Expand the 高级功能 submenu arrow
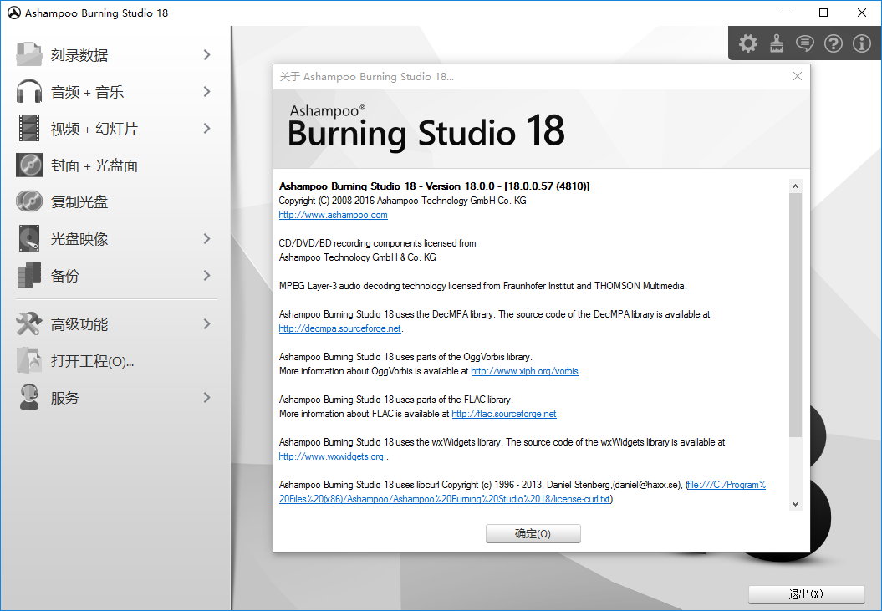This screenshot has height=611, width=882. click(x=207, y=323)
